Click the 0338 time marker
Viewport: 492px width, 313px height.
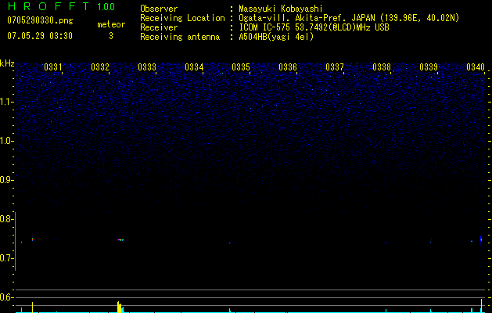[x=382, y=67]
